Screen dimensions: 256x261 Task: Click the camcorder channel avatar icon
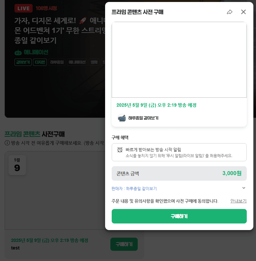[x=122, y=118]
